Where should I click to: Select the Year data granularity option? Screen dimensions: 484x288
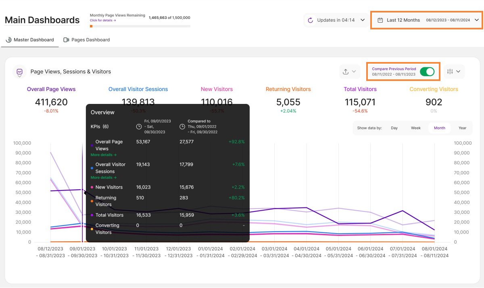tap(462, 128)
